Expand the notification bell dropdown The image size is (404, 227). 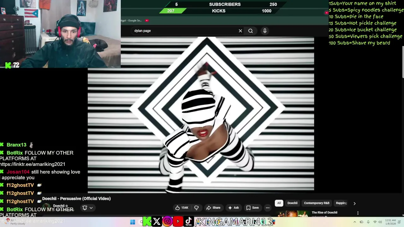point(87,208)
